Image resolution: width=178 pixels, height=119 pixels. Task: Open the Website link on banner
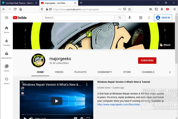(165, 45)
